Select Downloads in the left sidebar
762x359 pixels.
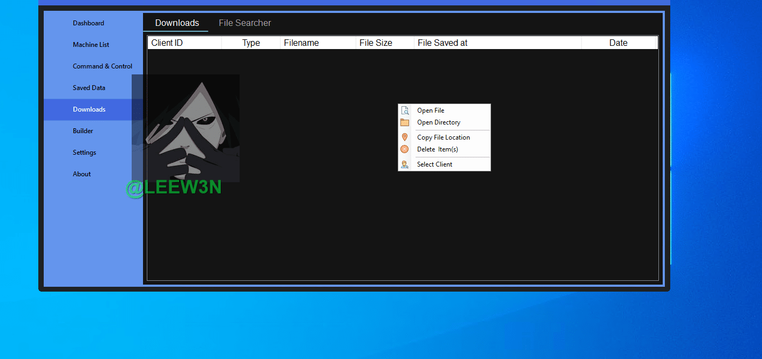coord(89,109)
